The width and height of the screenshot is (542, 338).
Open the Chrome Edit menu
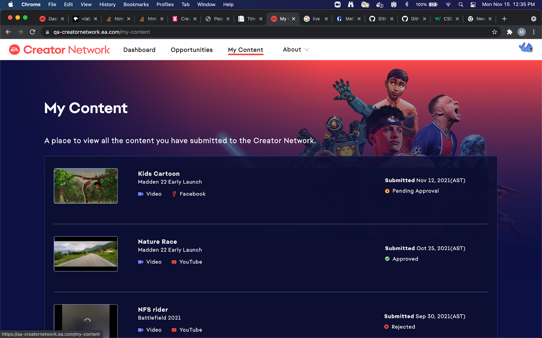pos(68,4)
